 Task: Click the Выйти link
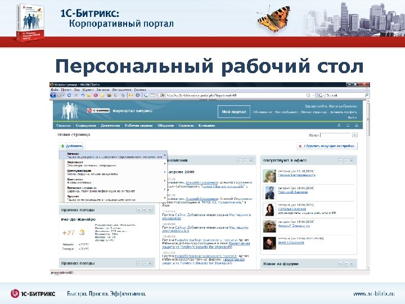click(352, 118)
